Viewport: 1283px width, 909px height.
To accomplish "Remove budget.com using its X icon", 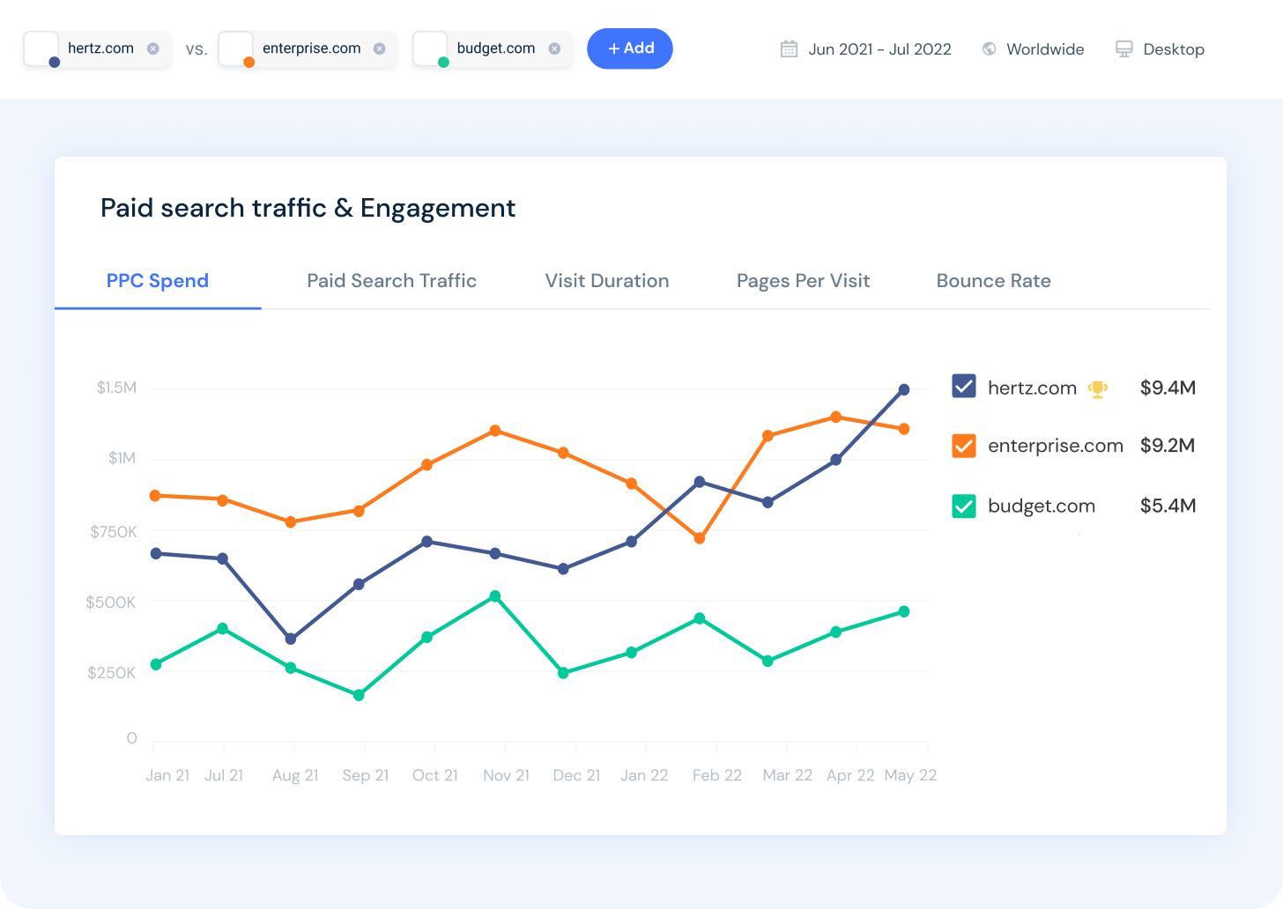I will click(x=554, y=48).
